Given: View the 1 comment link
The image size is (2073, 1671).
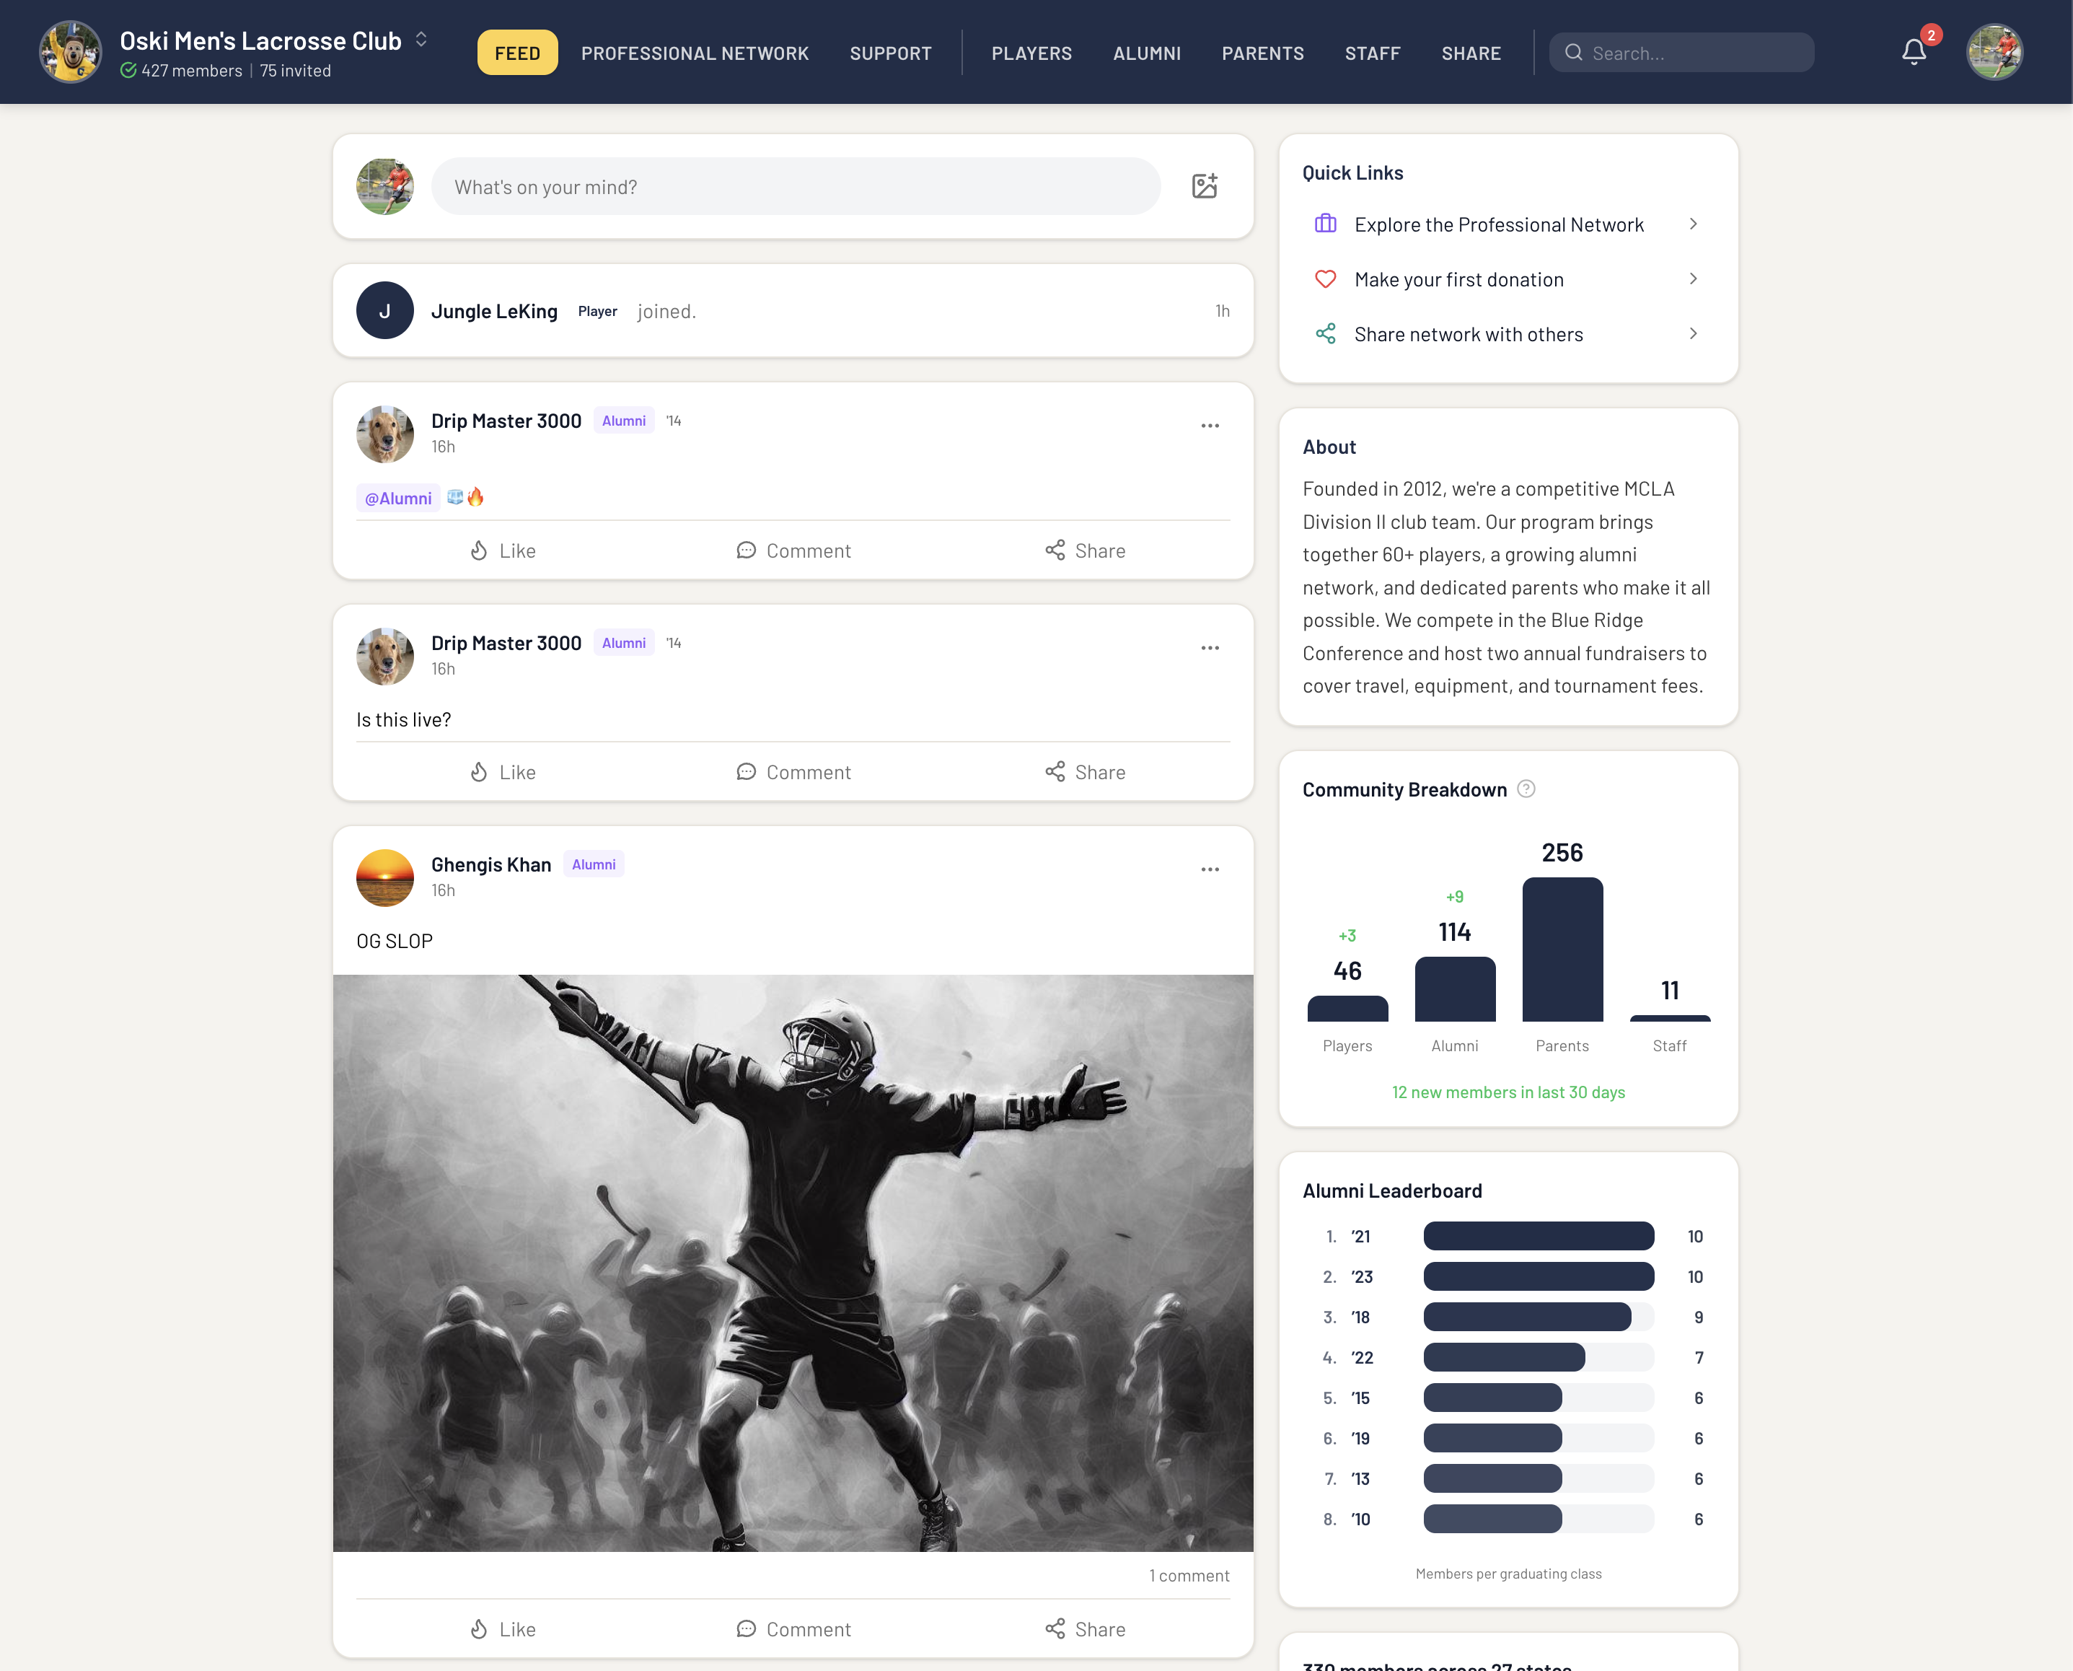Looking at the screenshot, I should click(x=1189, y=1576).
